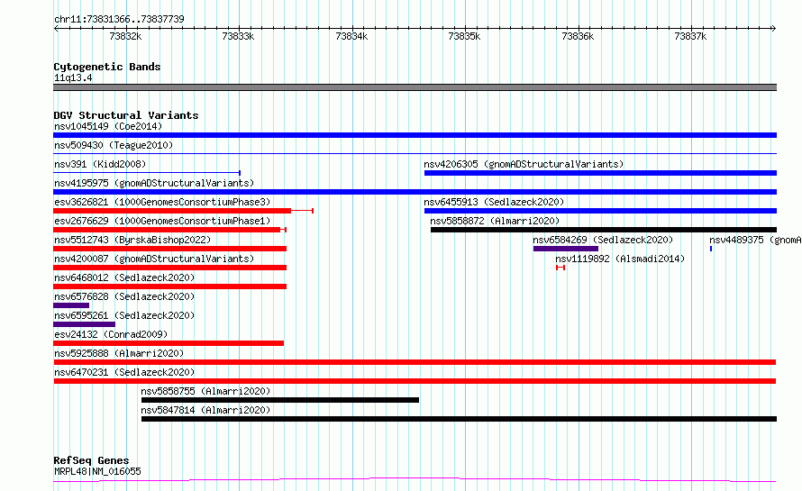This screenshot has width=802, height=491.
Task: Click the nsv5858755 black variant bar
Action: click(280, 400)
